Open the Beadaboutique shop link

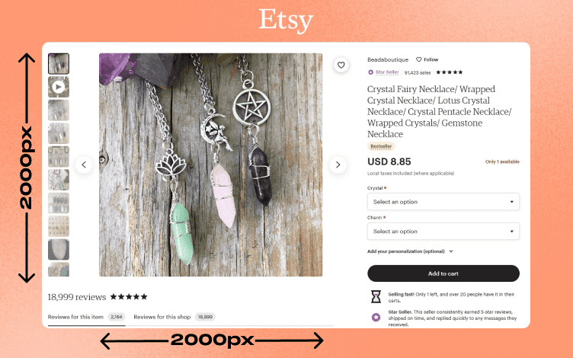coord(388,59)
